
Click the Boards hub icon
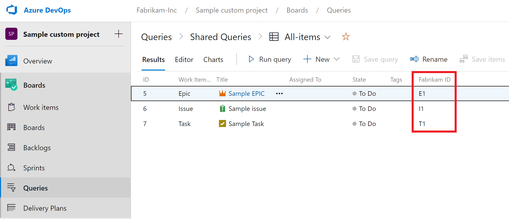pyautogui.click(x=11, y=85)
